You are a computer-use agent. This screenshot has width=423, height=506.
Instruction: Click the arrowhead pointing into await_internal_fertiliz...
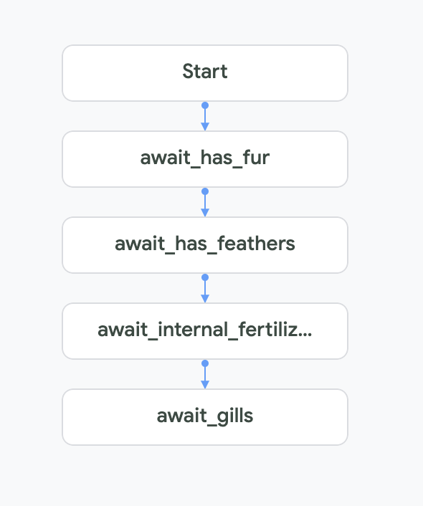(x=205, y=298)
